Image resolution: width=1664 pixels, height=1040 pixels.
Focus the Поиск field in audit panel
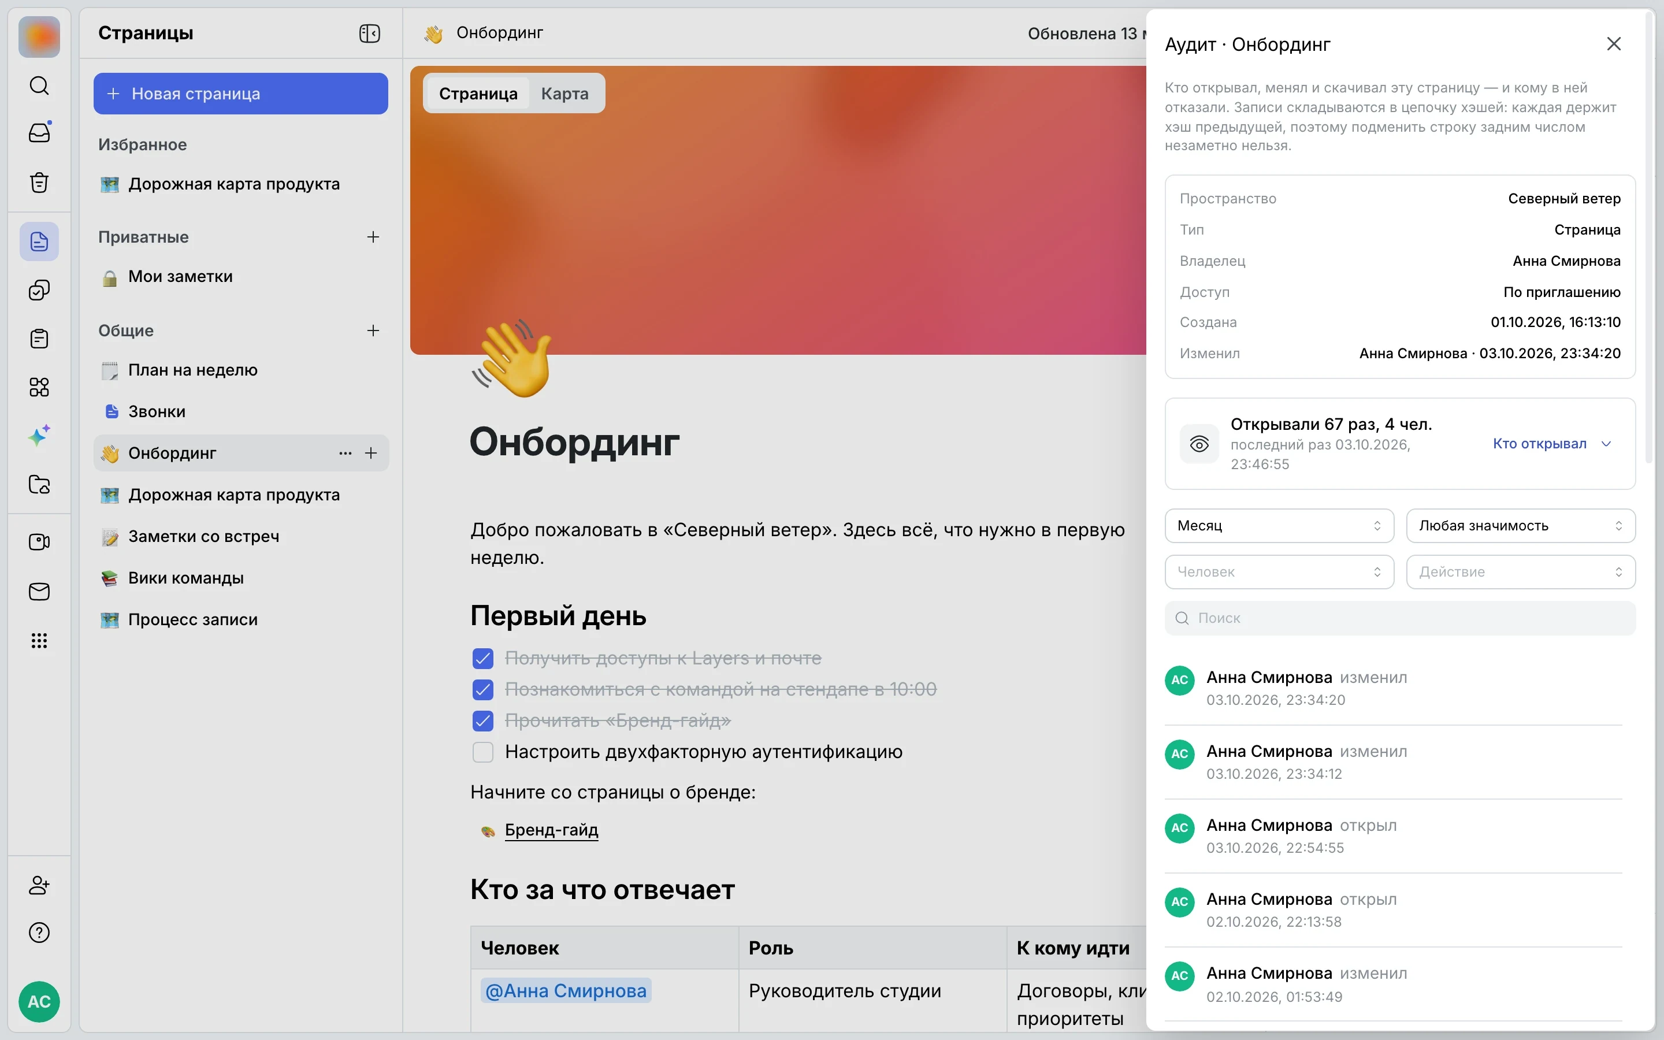pos(1400,618)
